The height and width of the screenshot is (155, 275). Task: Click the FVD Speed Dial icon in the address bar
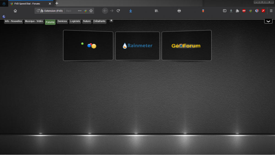tap(86, 11)
